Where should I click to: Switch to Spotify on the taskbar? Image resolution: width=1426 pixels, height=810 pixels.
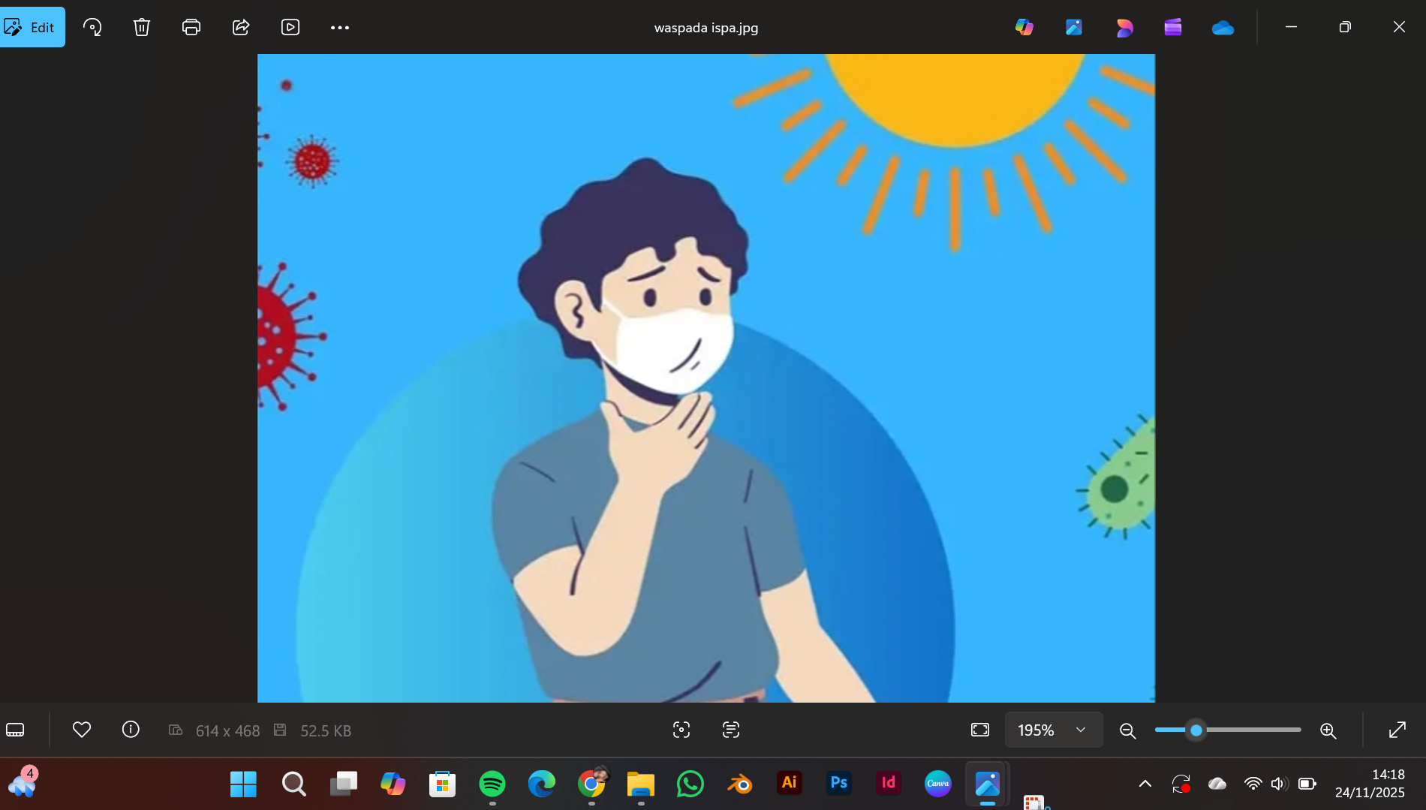coord(492,784)
